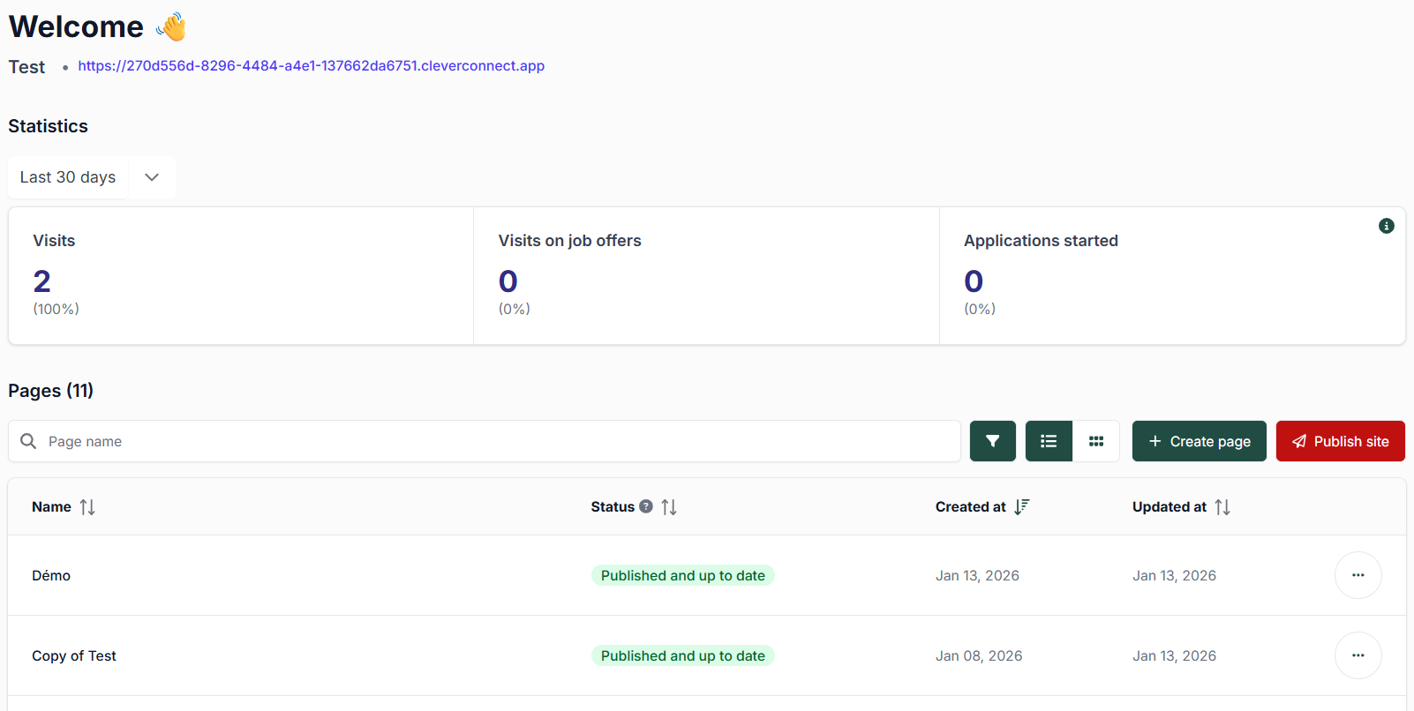Sort pages by Status column arrows
Image resolution: width=1414 pixels, height=711 pixels.
tap(669, 507)
